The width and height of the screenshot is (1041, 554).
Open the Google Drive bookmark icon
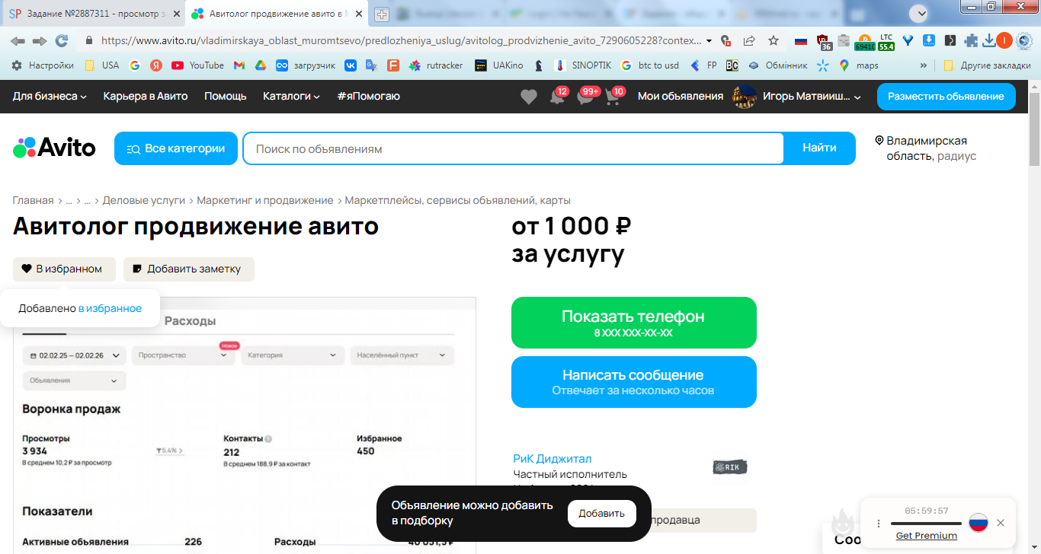pyautogui.click(x=260, y=65)
